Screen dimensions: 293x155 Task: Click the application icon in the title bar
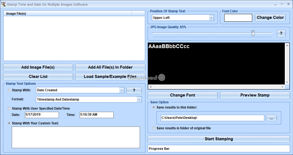click(3, 4)
